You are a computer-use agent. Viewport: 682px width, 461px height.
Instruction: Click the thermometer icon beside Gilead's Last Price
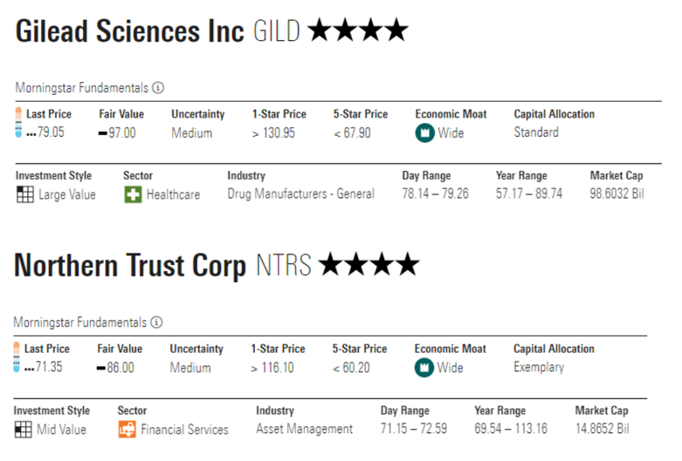pyautogui.click(x=18, y=123)
